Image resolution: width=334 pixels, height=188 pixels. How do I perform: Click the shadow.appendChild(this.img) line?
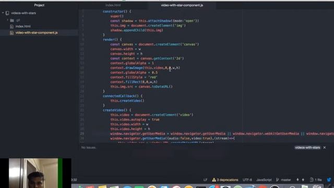click(x=137, y=30)
